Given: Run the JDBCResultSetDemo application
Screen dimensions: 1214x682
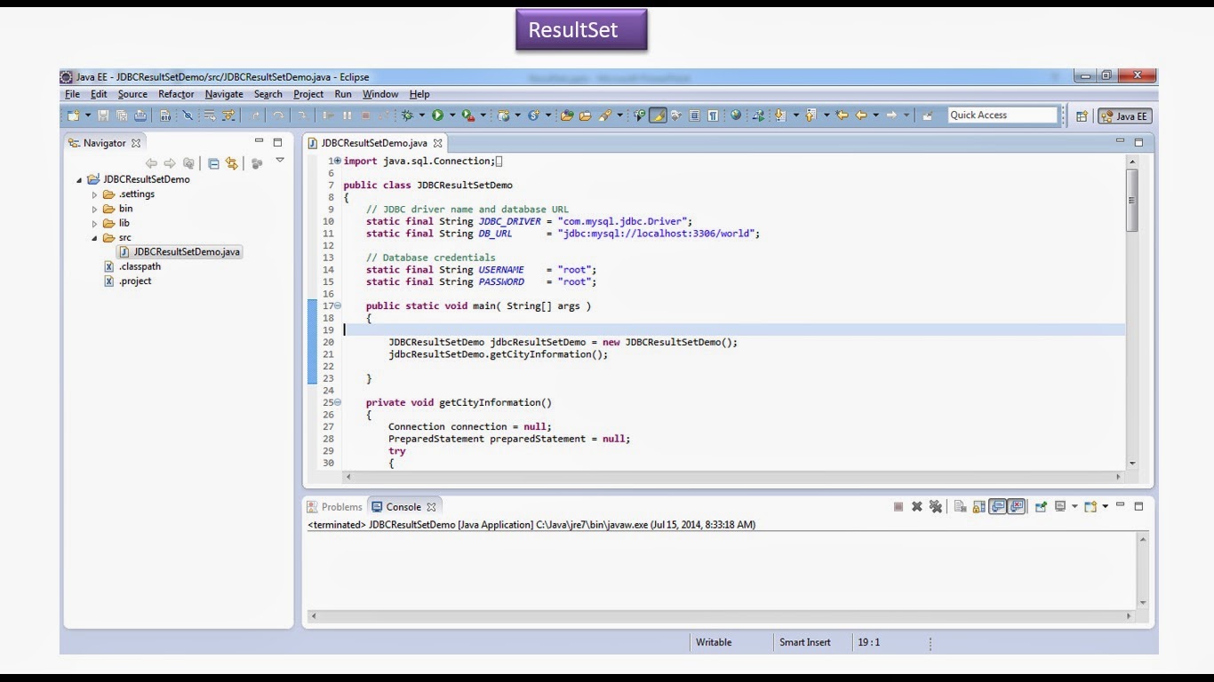Looking at the screenshot, I should tap(438, 115).
